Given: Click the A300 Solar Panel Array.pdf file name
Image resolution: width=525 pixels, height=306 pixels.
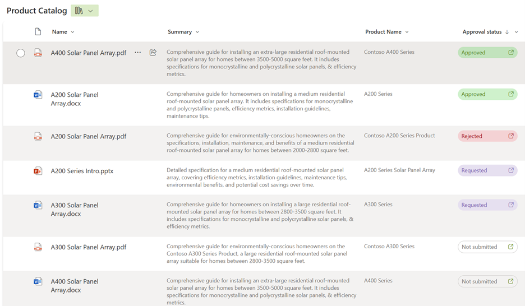Looking at the screenshot, I should pos(89,247).
